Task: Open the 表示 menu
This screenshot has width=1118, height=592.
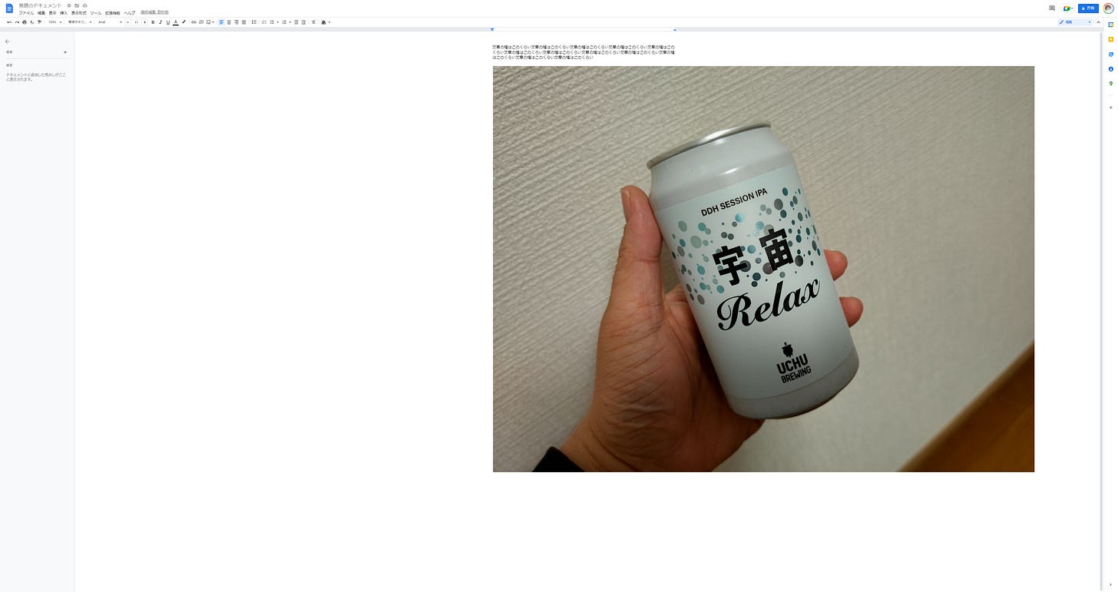Action: [x=53, y=13]
